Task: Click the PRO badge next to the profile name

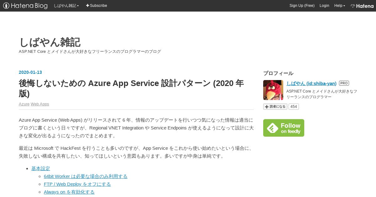Action: click(x=344, y=83)
